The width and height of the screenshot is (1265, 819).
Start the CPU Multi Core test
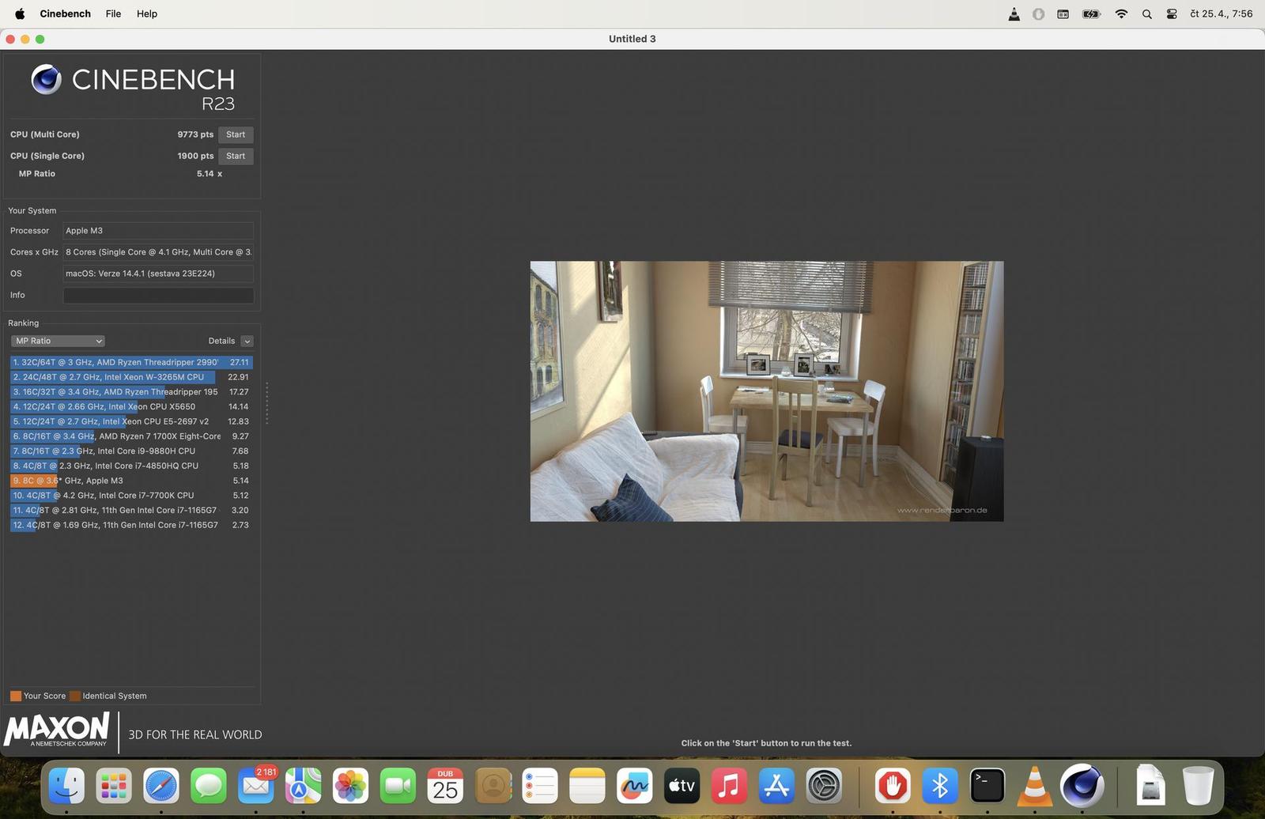click(x=236, y=134)
